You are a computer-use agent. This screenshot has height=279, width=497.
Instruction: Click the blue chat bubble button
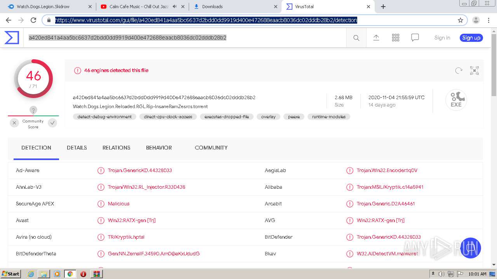pos(471,248)
